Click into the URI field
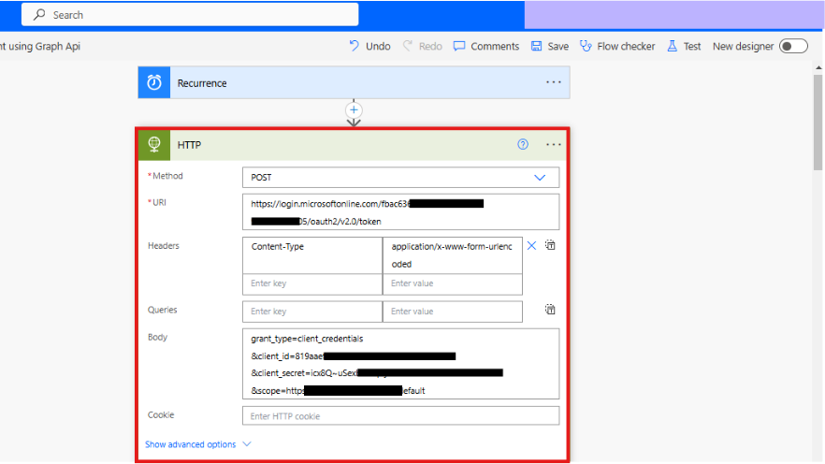The width and height of the screenshot is (825, 464). (x=401, y=212)
